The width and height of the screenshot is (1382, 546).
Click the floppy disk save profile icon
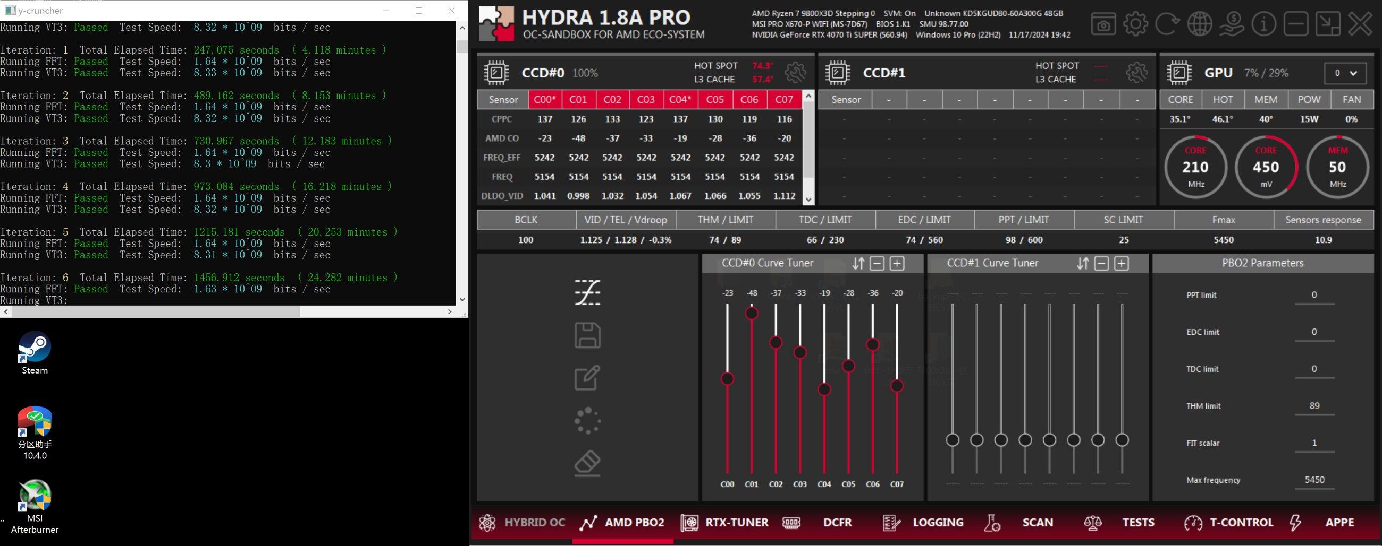[x=587, y=335]
